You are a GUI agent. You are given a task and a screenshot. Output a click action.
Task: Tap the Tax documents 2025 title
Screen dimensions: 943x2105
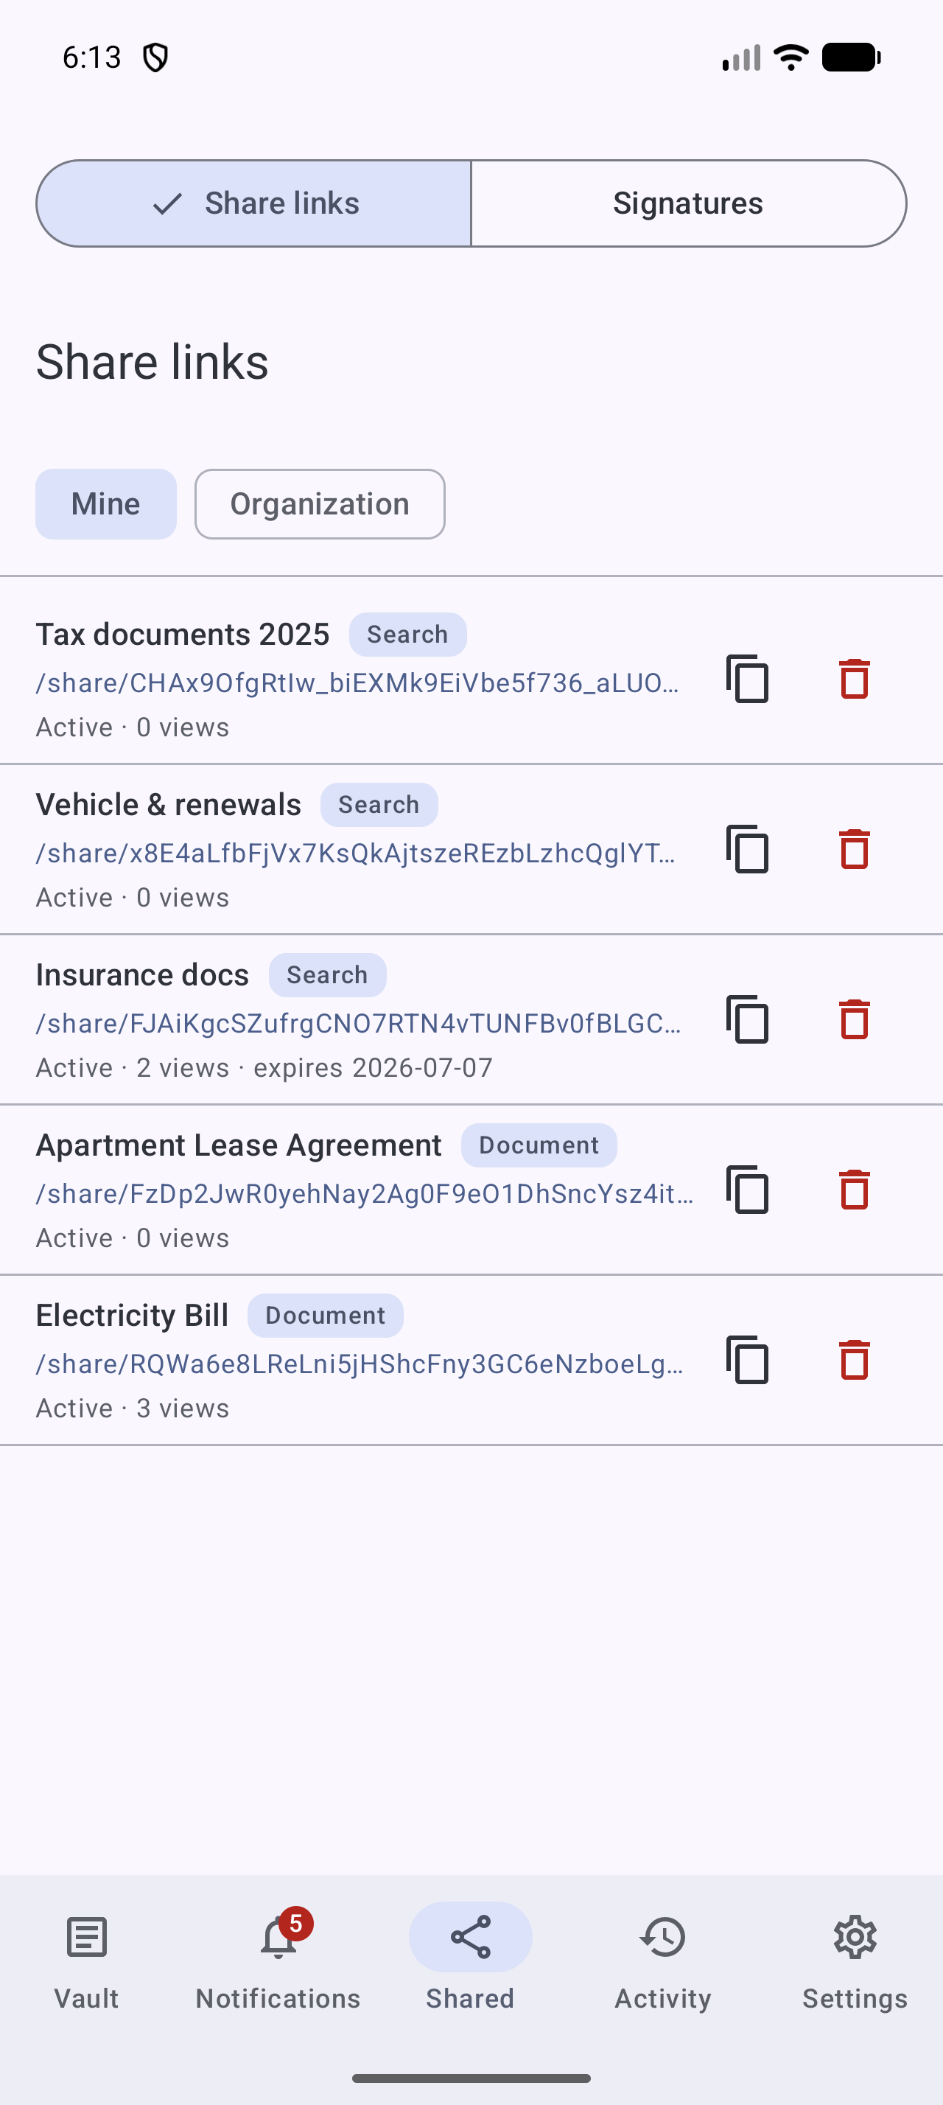183,634
